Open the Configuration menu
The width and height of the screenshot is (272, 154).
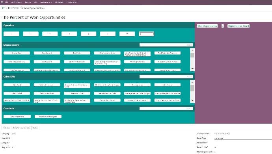point(72,2)
